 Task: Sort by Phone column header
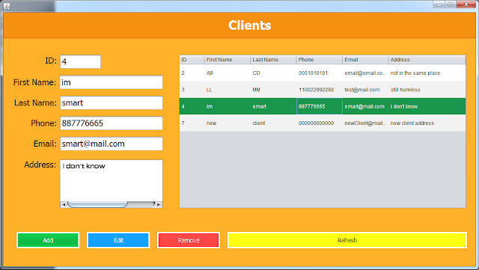point(320,60)
